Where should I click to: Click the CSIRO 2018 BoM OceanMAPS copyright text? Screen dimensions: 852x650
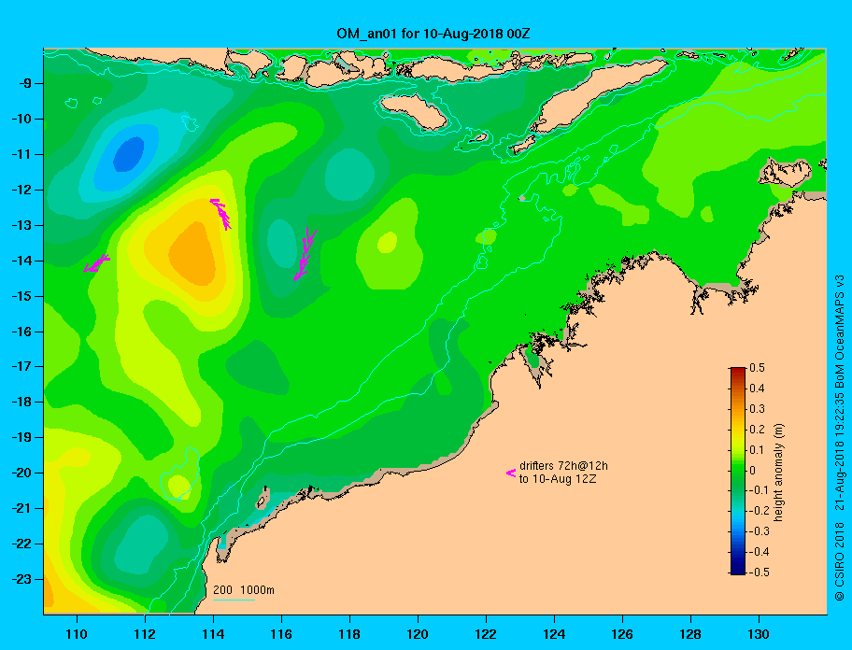(x=840, y=438)
